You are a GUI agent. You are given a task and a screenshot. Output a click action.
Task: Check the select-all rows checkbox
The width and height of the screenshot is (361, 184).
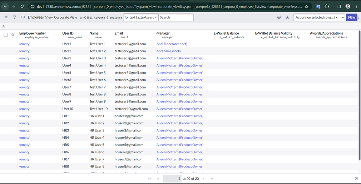click(x=5, y=35)
